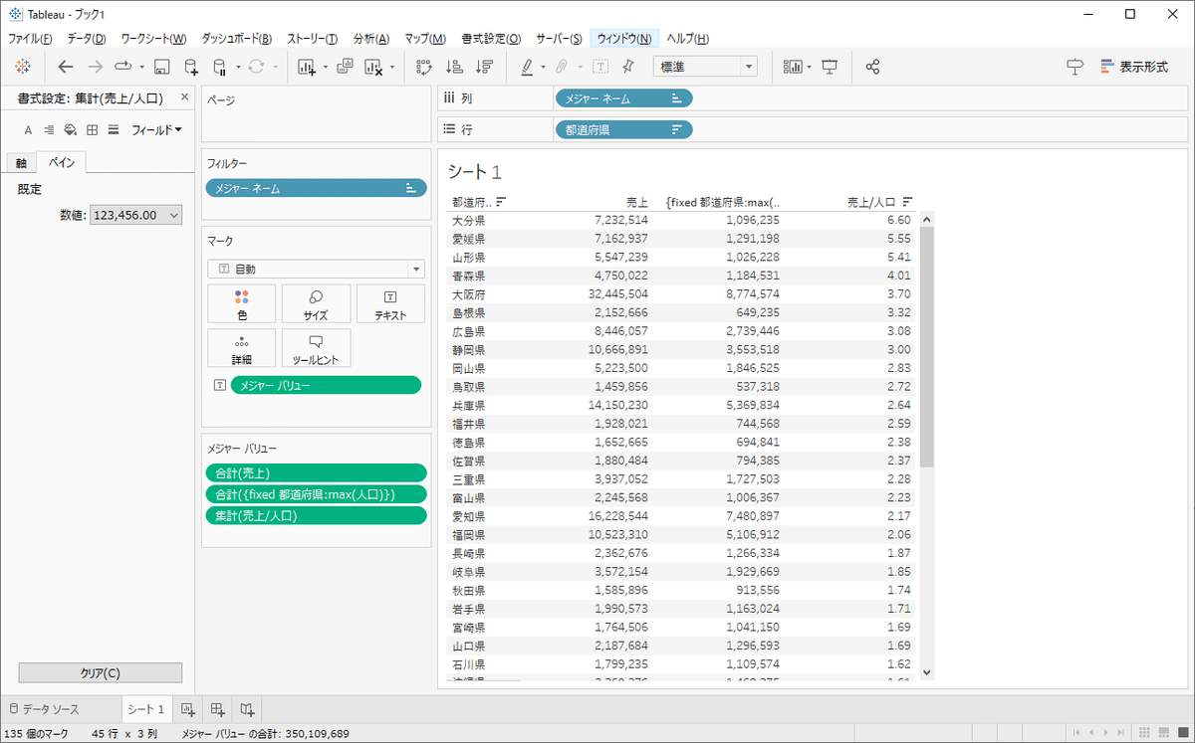Sort ascending toolbar icon
1195x743 pixels.
tap(454, 67)
